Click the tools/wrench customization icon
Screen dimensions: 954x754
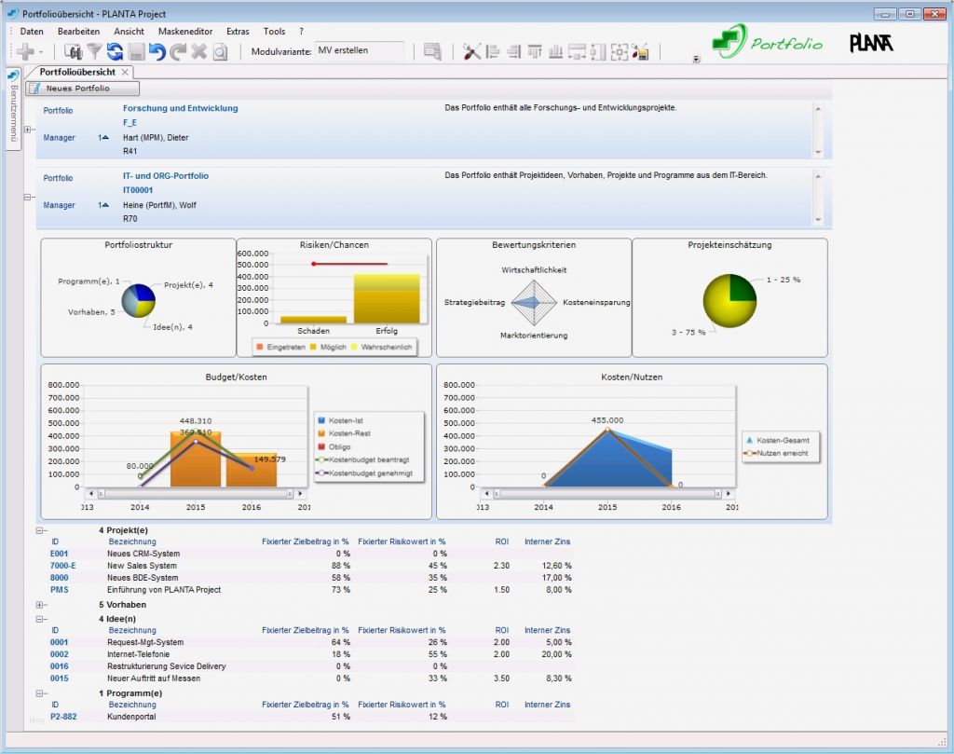tap(471, 52)
